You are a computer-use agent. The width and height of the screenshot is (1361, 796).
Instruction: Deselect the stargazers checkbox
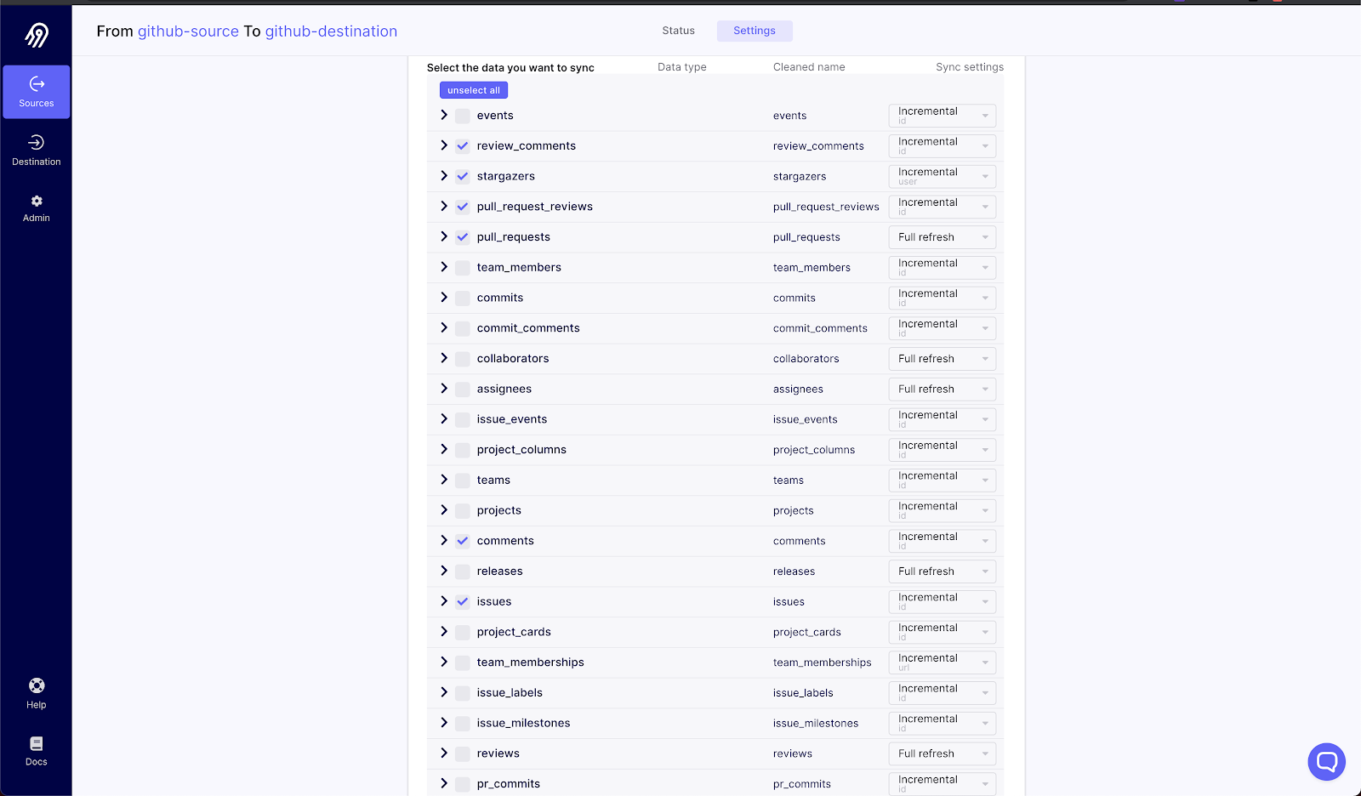click(462, 176)
